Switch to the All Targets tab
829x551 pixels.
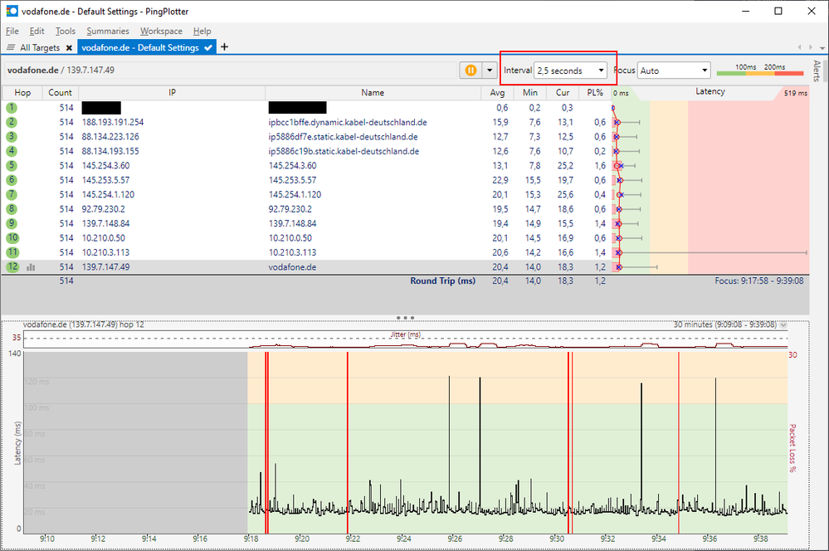39,47
